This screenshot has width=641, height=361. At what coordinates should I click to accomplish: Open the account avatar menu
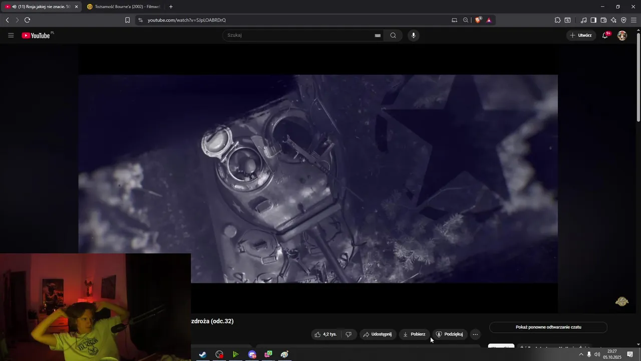[622, 35]
